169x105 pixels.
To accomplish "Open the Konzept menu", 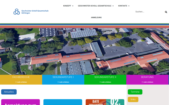I will point(67,6).
